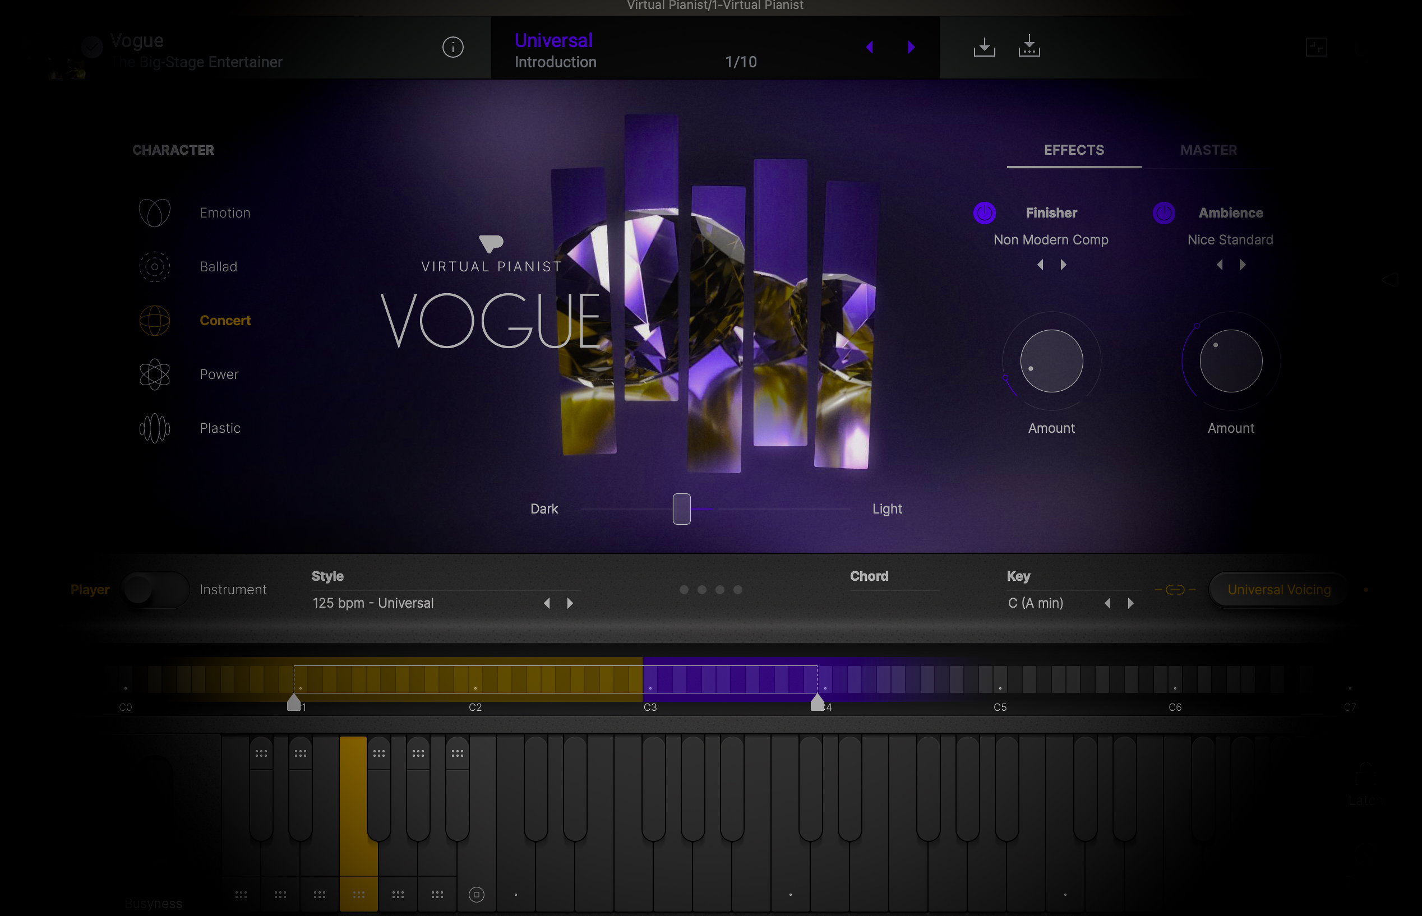This screenshot has height=916, width=1422.
Task: Click the dot-grid icon on the fifth black key
Action: tap(458, 753)
